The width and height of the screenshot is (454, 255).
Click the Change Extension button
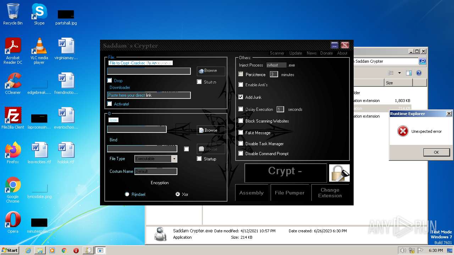click(x=330, y=193)
